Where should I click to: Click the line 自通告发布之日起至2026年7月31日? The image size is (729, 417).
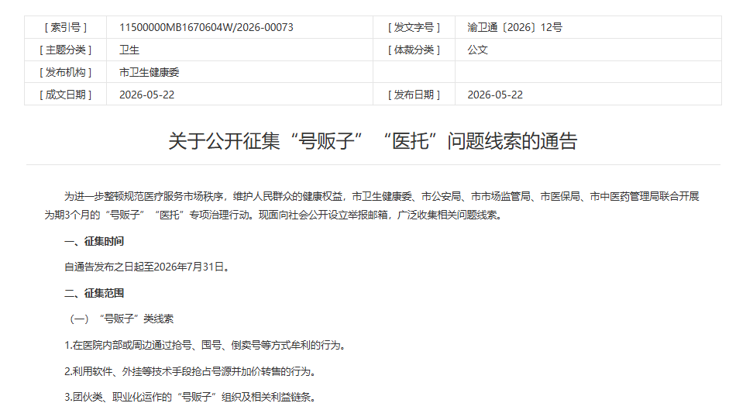pos(146,267)
